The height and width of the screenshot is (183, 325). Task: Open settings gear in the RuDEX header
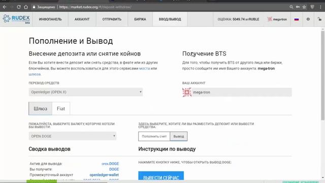coord(308,19)
